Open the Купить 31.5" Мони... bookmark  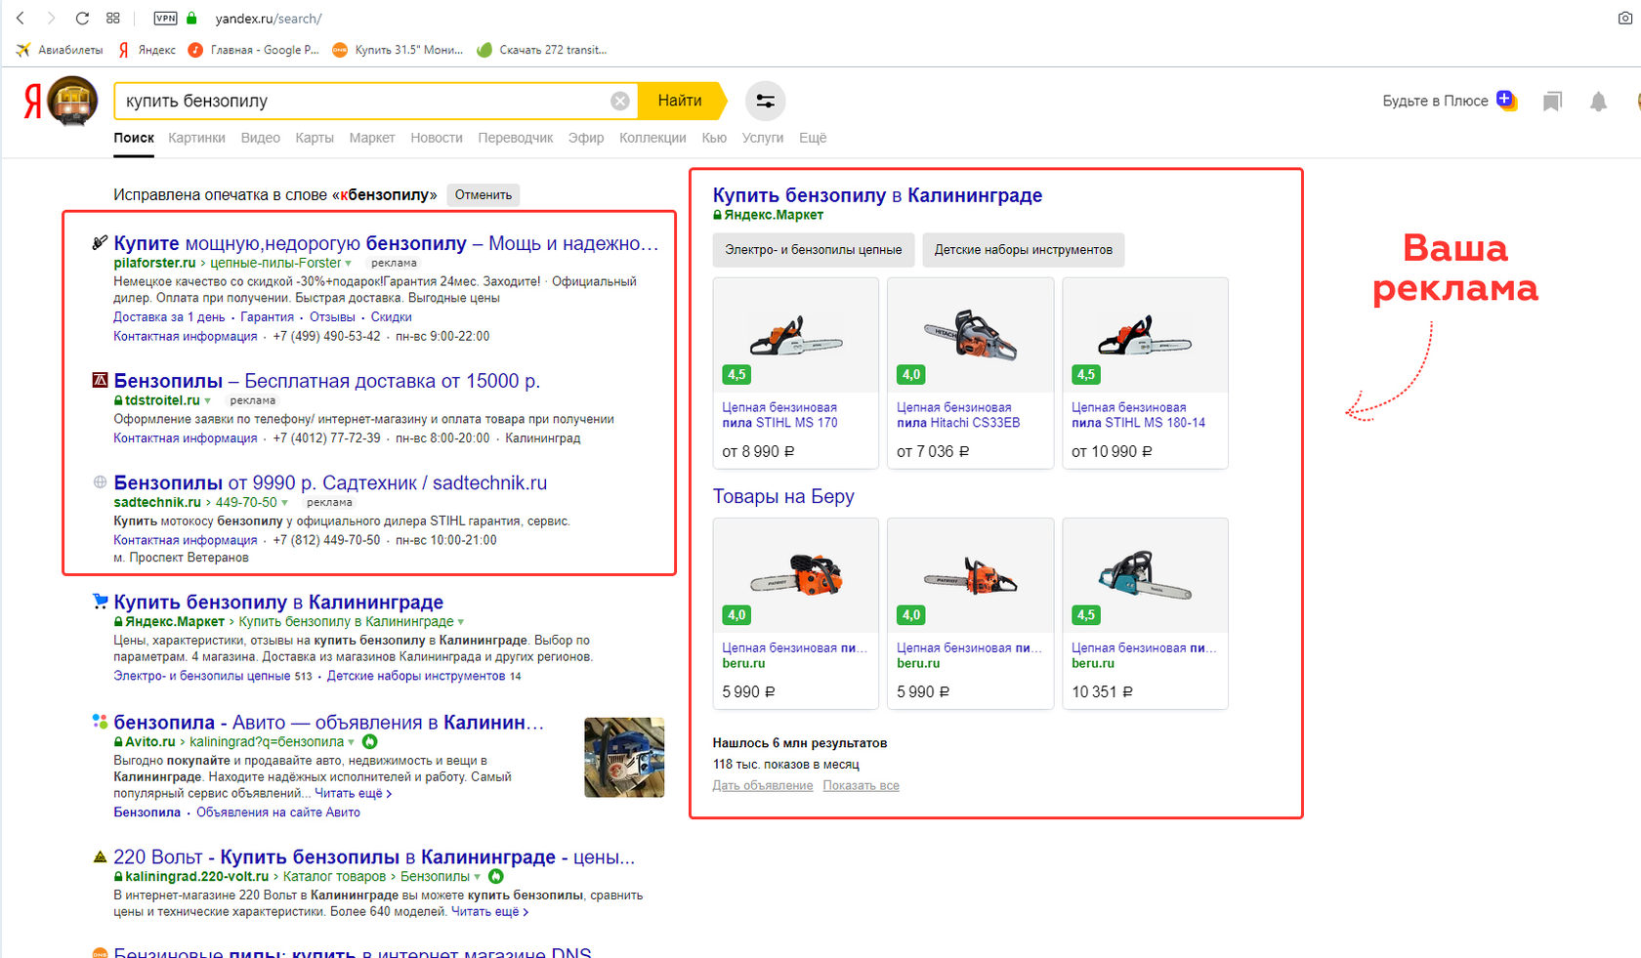coord(398,50)
